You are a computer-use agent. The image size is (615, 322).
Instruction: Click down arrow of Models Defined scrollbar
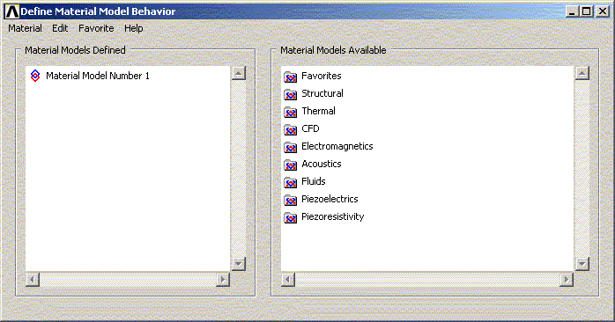click(239, 264)
